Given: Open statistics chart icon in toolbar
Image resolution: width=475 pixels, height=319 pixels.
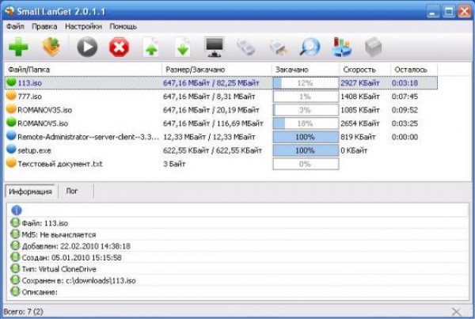Looking at the screenshot, I should [x=342, y=47].
